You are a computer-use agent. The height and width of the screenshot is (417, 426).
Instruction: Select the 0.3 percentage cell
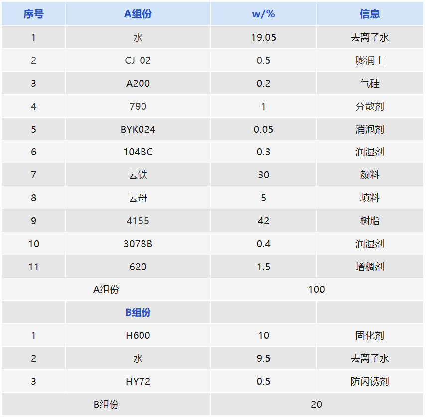click(x=263, y=152)
